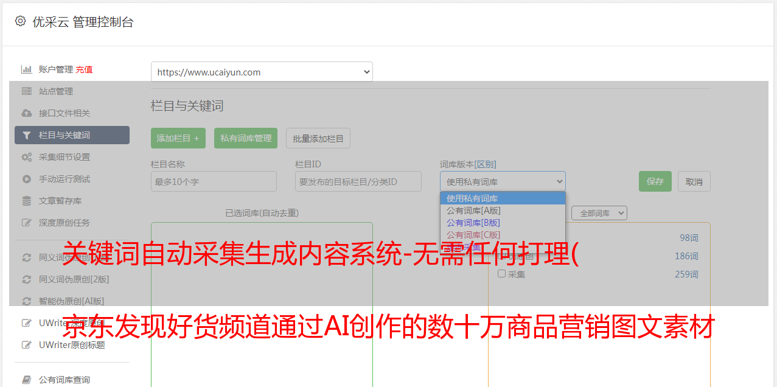Focus the 栏目ID input field
Viewport: 777px width, 387px height.
click(x=358, y=181)
